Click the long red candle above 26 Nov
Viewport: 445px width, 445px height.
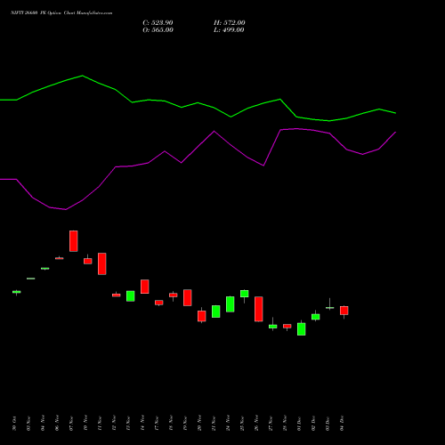coord(259,309)
